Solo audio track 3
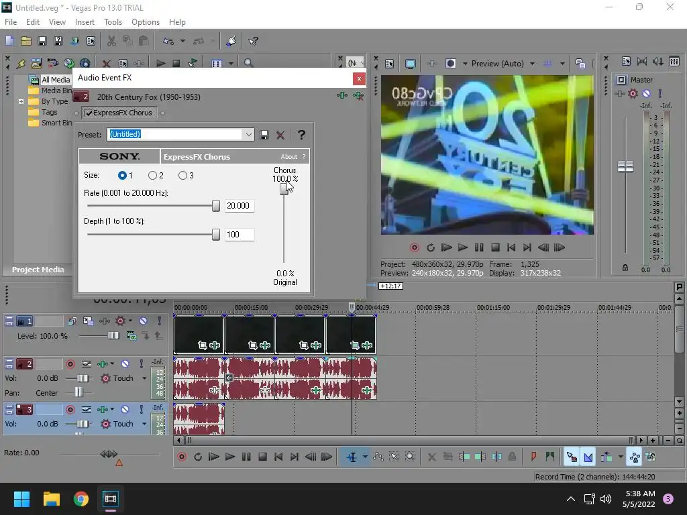The image size is (687, 515). 141,410
